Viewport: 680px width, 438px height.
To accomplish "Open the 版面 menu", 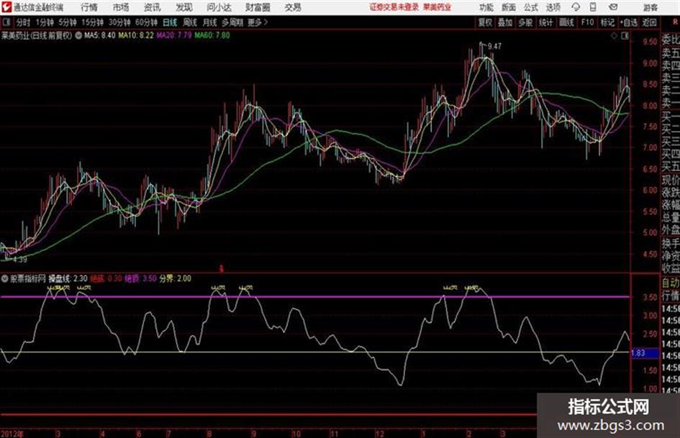I will [509, 7].
